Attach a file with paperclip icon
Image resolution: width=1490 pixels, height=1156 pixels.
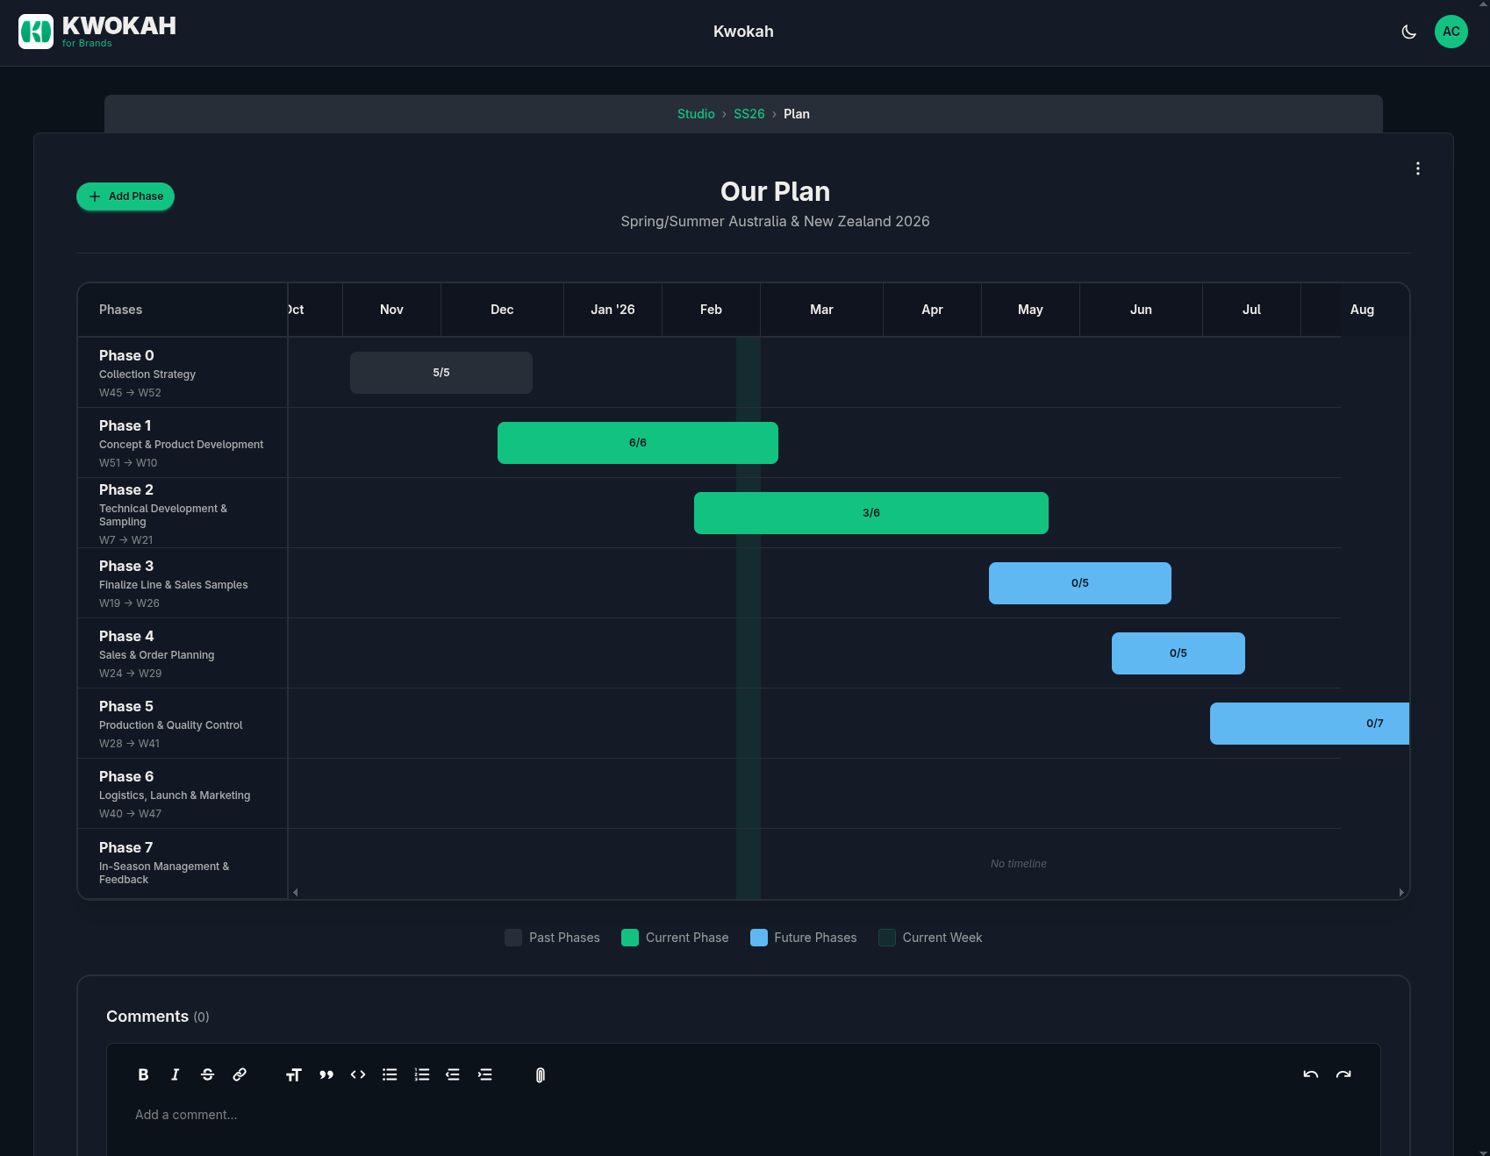tap(541, 1075)
